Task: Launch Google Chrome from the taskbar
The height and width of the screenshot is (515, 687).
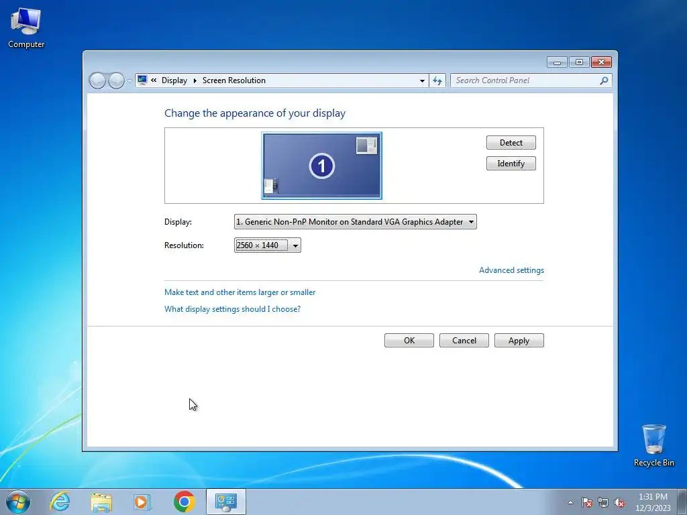Action: [x=184, y=502]
